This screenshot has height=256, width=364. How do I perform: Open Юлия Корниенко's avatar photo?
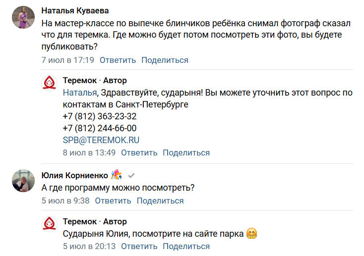tap(22, 181)
